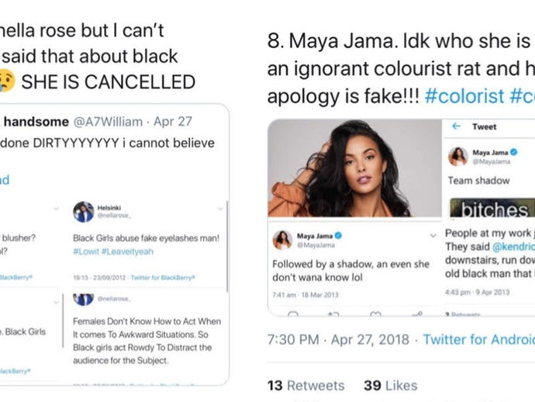The image size is (535, 402).
Task: Click the verified badge in the Team shadow tweet
Action: click(x=514, y=152)
